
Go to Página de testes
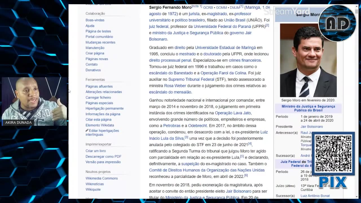coord(98,31)
